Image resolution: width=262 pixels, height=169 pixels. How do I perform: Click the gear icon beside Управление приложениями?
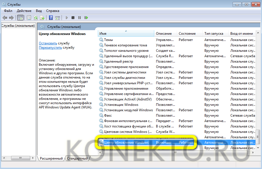[x=101, y=88]
